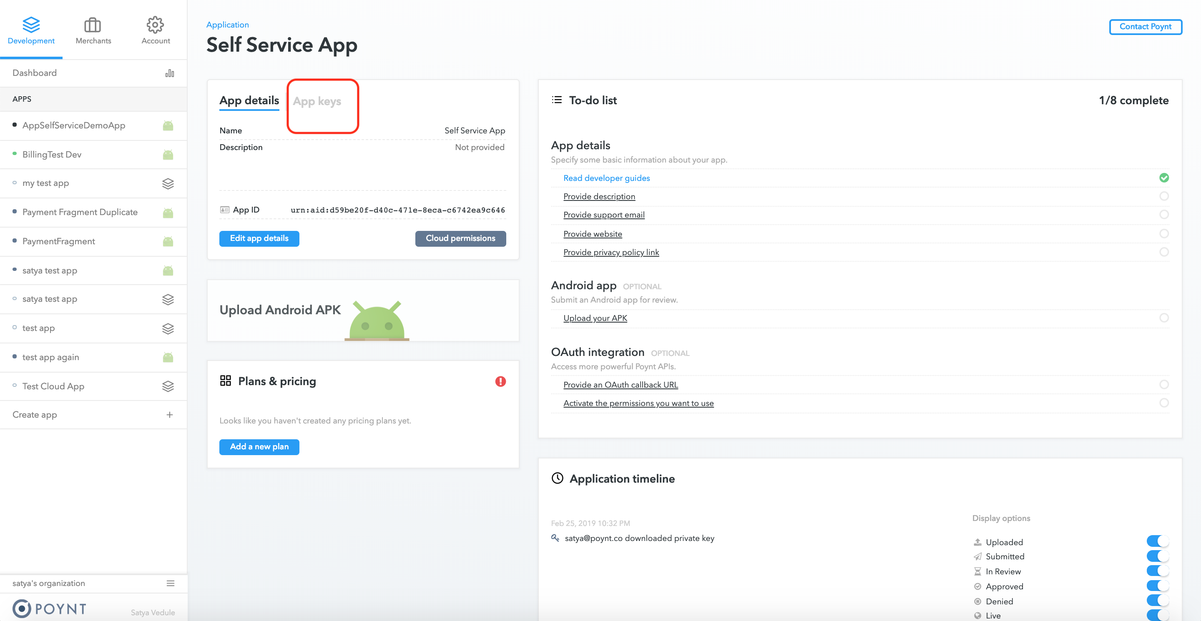This screenshot has width=1201, height=621.
Task: Open the Merchants briefcase icon
Action: point(93,25)
